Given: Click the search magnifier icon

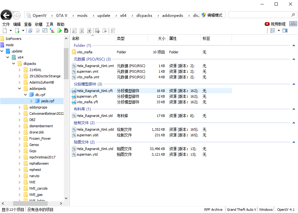Looking at the screenshot, I should [293, 15].
